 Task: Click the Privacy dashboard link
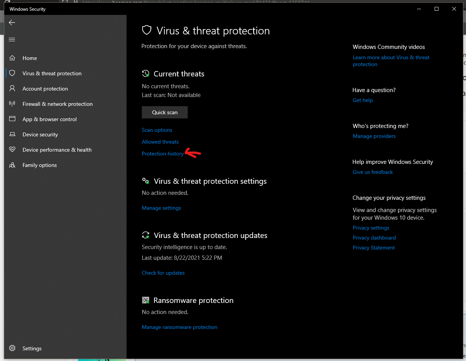[374, 238]
